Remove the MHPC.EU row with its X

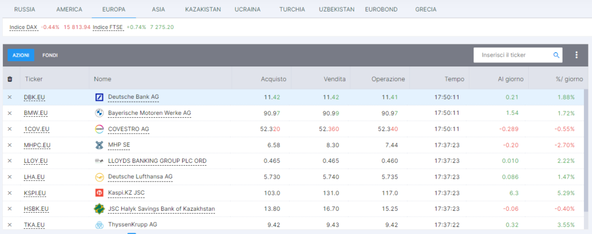pyautogui.click(x=10, y=145)
